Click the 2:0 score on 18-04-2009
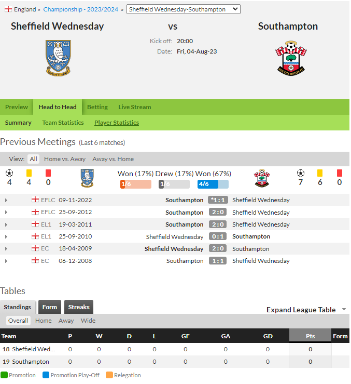This screenshot has width=351, height=384. (218, 248)
